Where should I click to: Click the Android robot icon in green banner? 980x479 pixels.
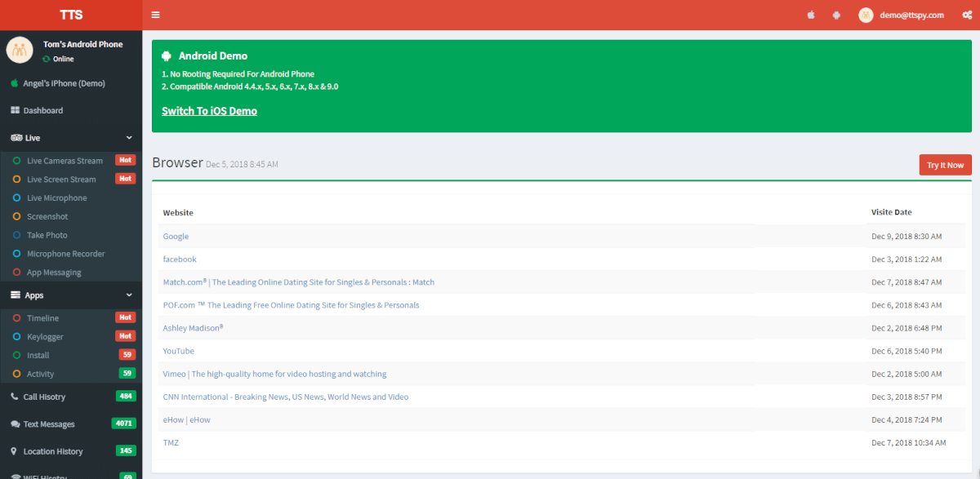167,56
